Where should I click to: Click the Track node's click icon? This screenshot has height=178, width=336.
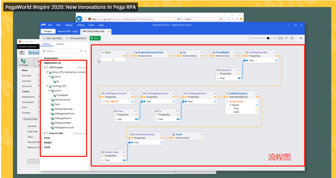(173, 134)
